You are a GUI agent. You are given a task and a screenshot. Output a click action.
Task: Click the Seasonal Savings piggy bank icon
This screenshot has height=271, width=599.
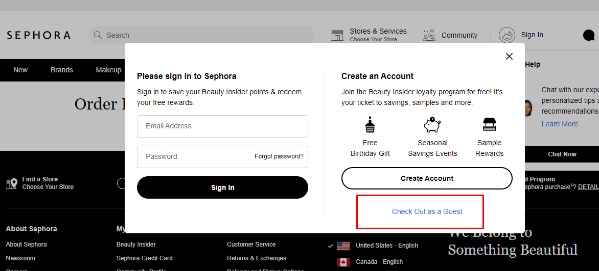pos(432,125)
